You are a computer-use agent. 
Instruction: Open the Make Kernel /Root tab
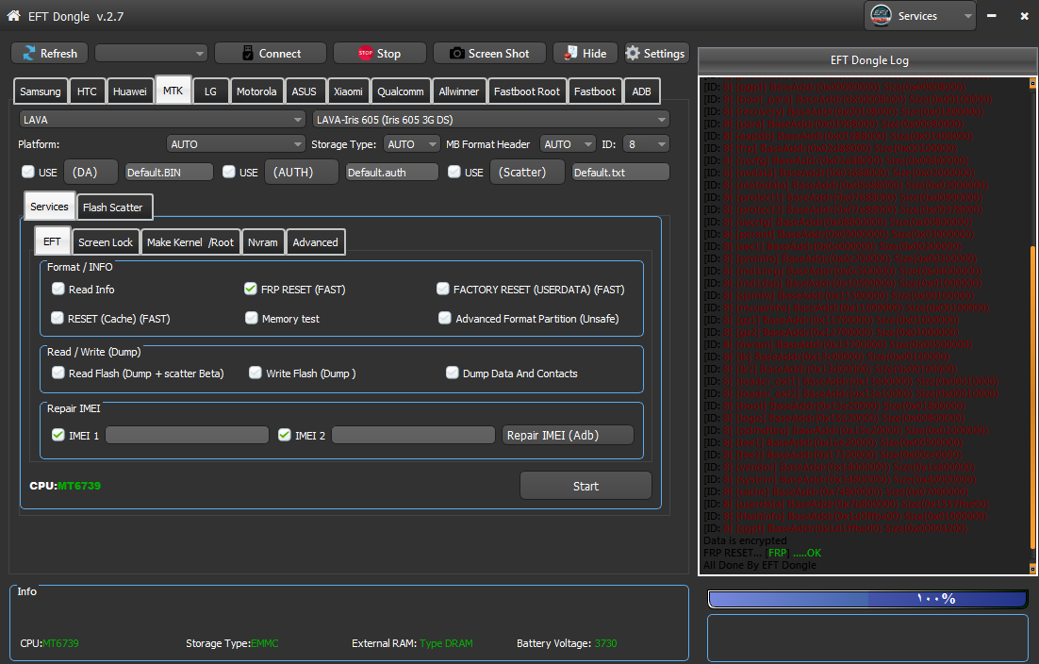click(x=190, y=242)
